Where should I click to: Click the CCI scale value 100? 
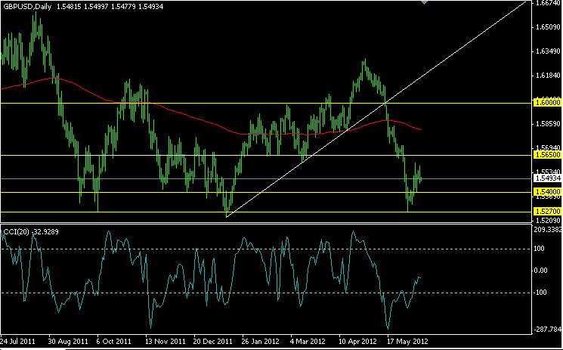[x=540, y=249]
